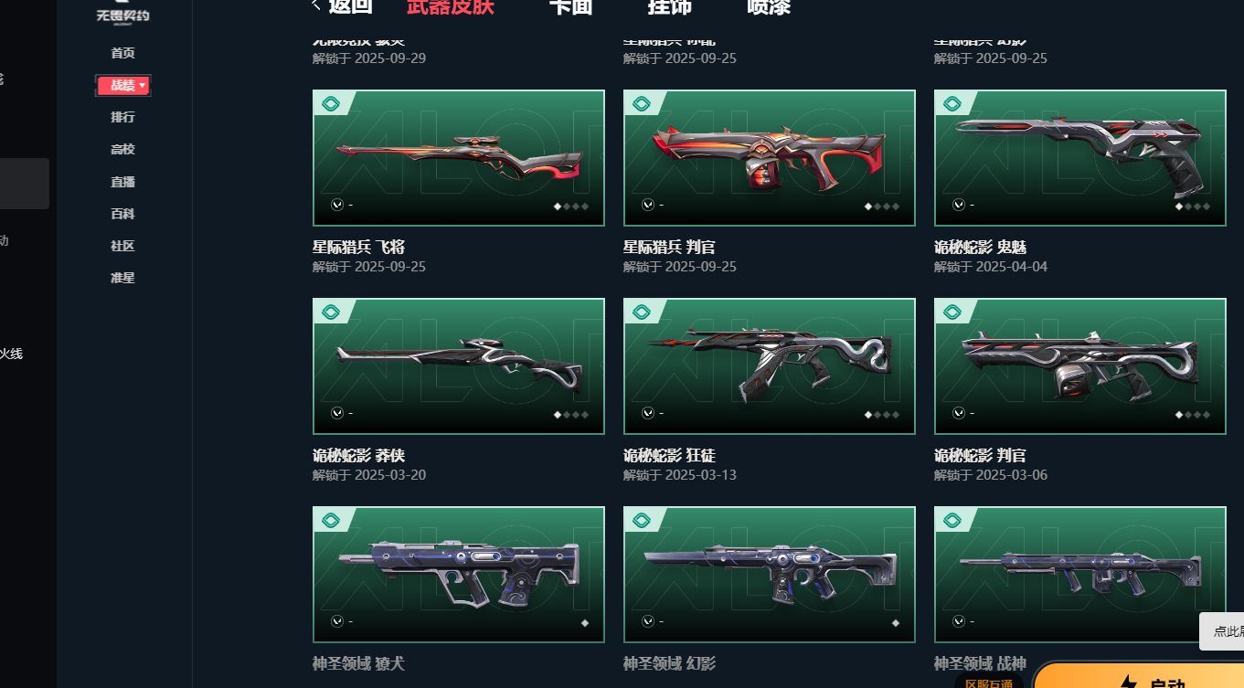The height and width of the screenshot is (688, 1244).
Task: Click the lightning icon on the 启动 button
Action: coord(1129,682)
